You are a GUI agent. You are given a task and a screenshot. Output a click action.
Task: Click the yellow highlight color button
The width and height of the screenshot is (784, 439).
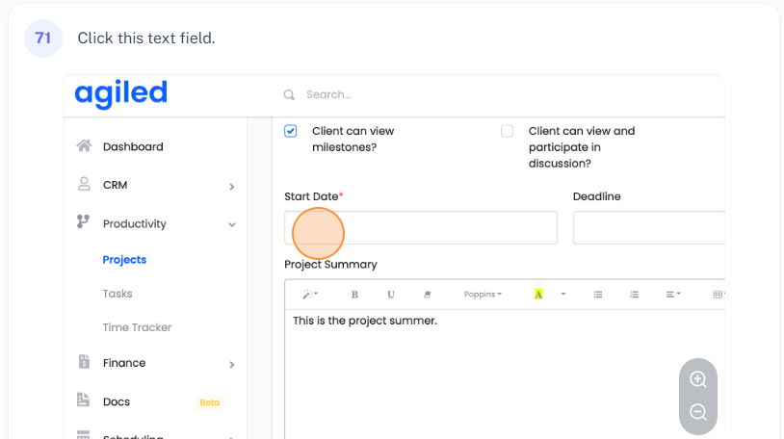(x=538, y=295)
